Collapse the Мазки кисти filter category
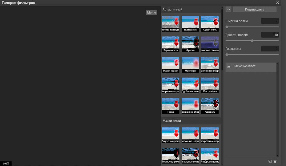The width and height of the screenshot is (286, 166). (191, 121)
